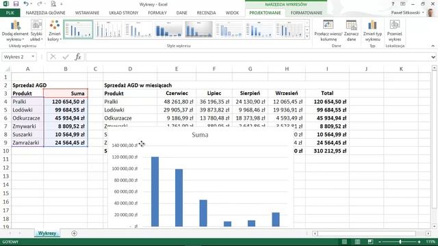Click zoom in plus button
The height and width of the screenshot is (246, 438).
[419, 242]
